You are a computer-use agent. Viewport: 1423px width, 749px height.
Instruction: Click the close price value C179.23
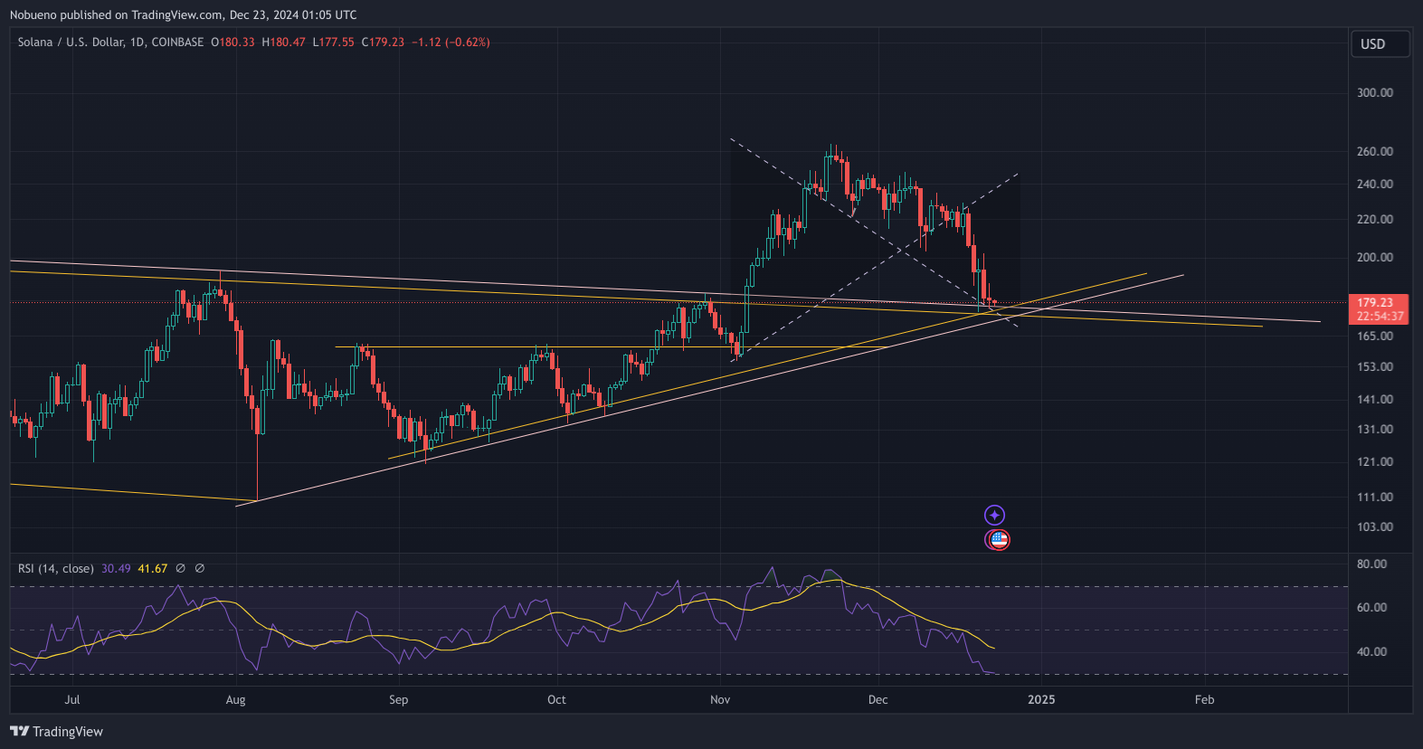click(x=383, y=42)
